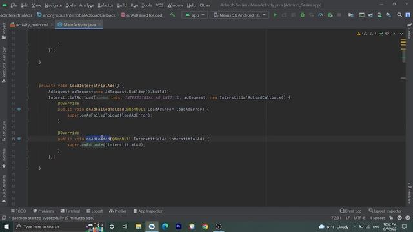Viewport: 413px width, 232px height.
Task: Open Google Chrome from the taskbar
Action: coord(205,226)
